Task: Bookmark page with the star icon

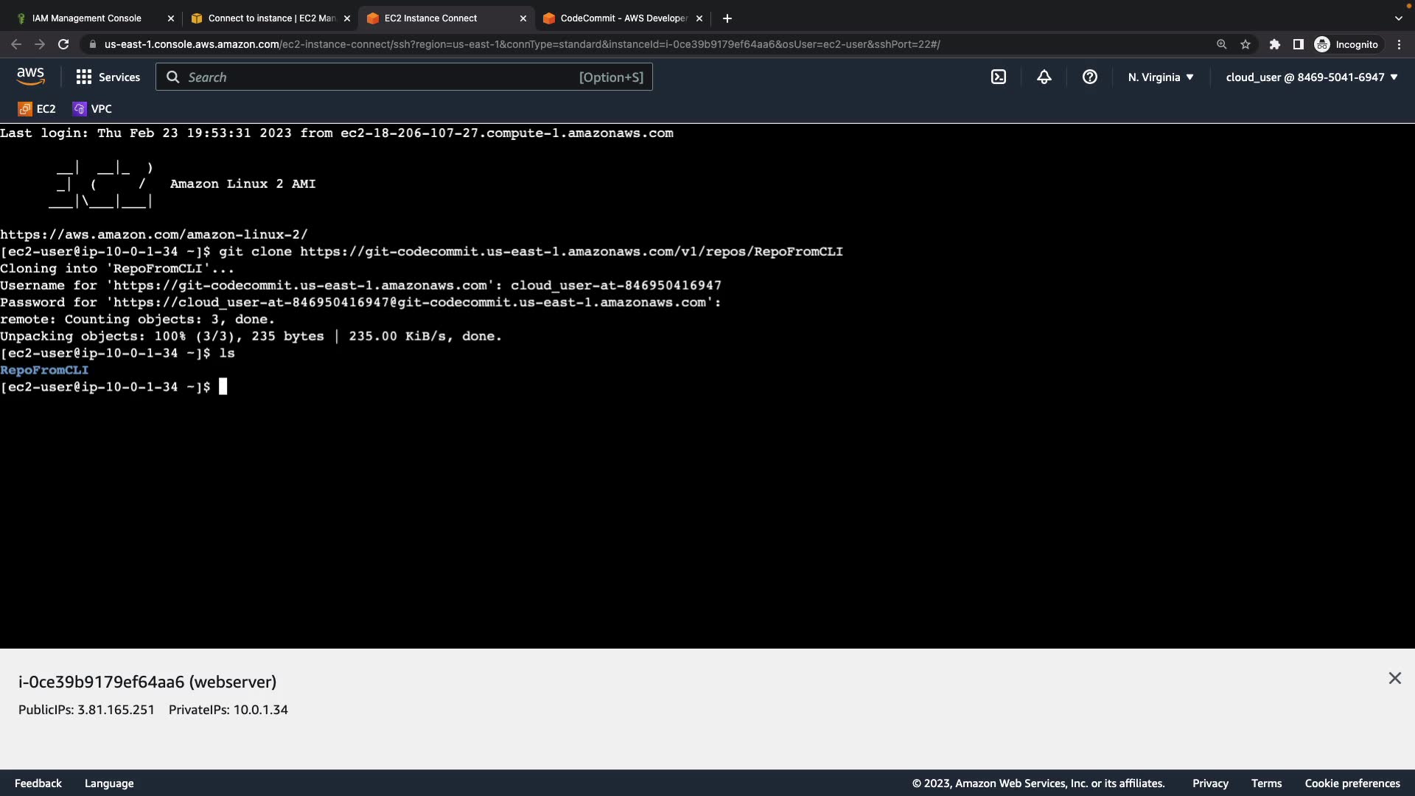Action: (1245, 44)
